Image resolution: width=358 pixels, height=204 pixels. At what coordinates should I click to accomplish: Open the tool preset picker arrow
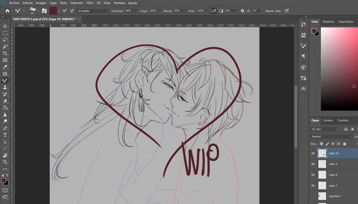click(x=23, y=11)
